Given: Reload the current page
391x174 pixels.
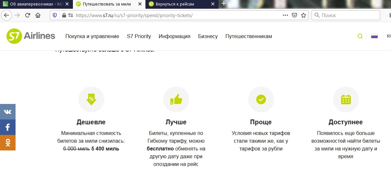Looking at the screenshot, I should [28, 15].
